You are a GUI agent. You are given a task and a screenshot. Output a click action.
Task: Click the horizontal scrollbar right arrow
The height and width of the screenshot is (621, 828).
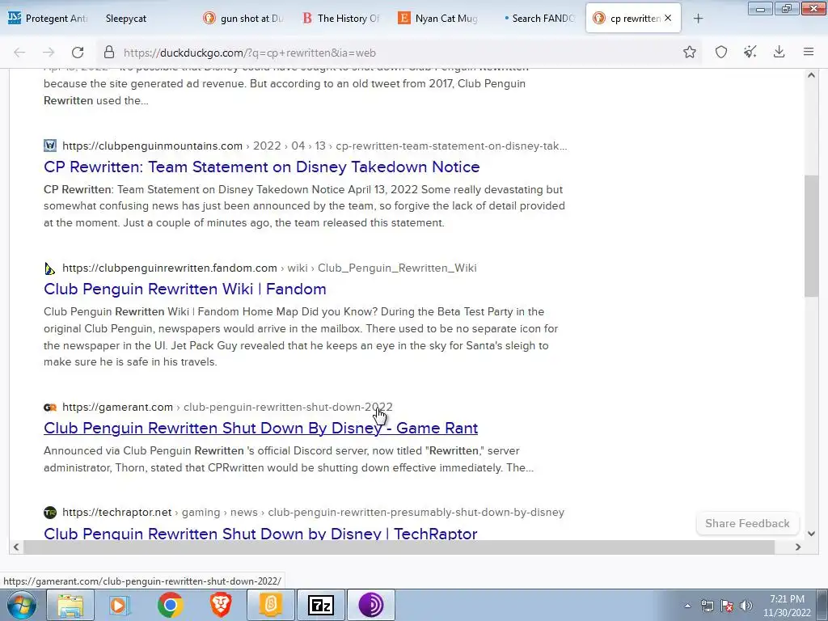[x=798, y=547]
